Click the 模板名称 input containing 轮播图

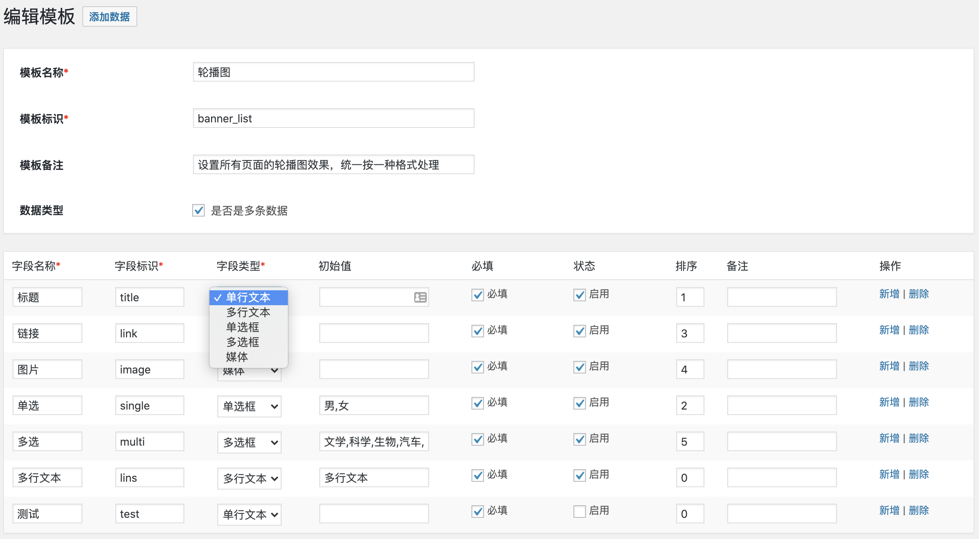tap(333, 72)
